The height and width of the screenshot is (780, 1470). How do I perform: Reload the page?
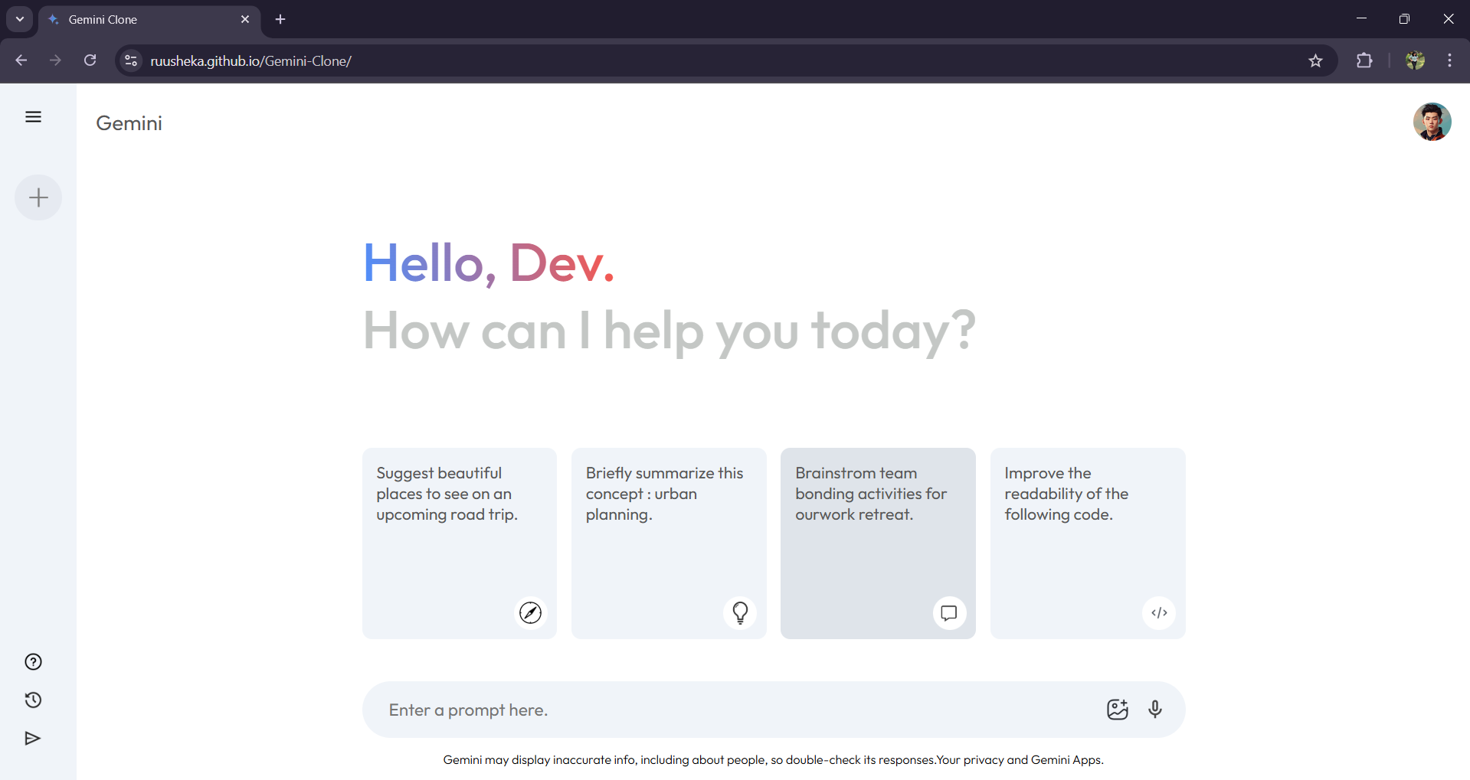(x=90, y=60)
